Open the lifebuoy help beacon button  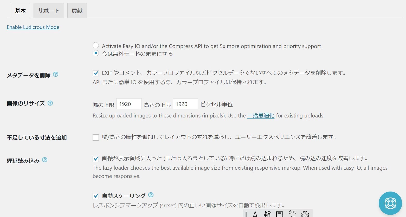click(x=390, y=203)
